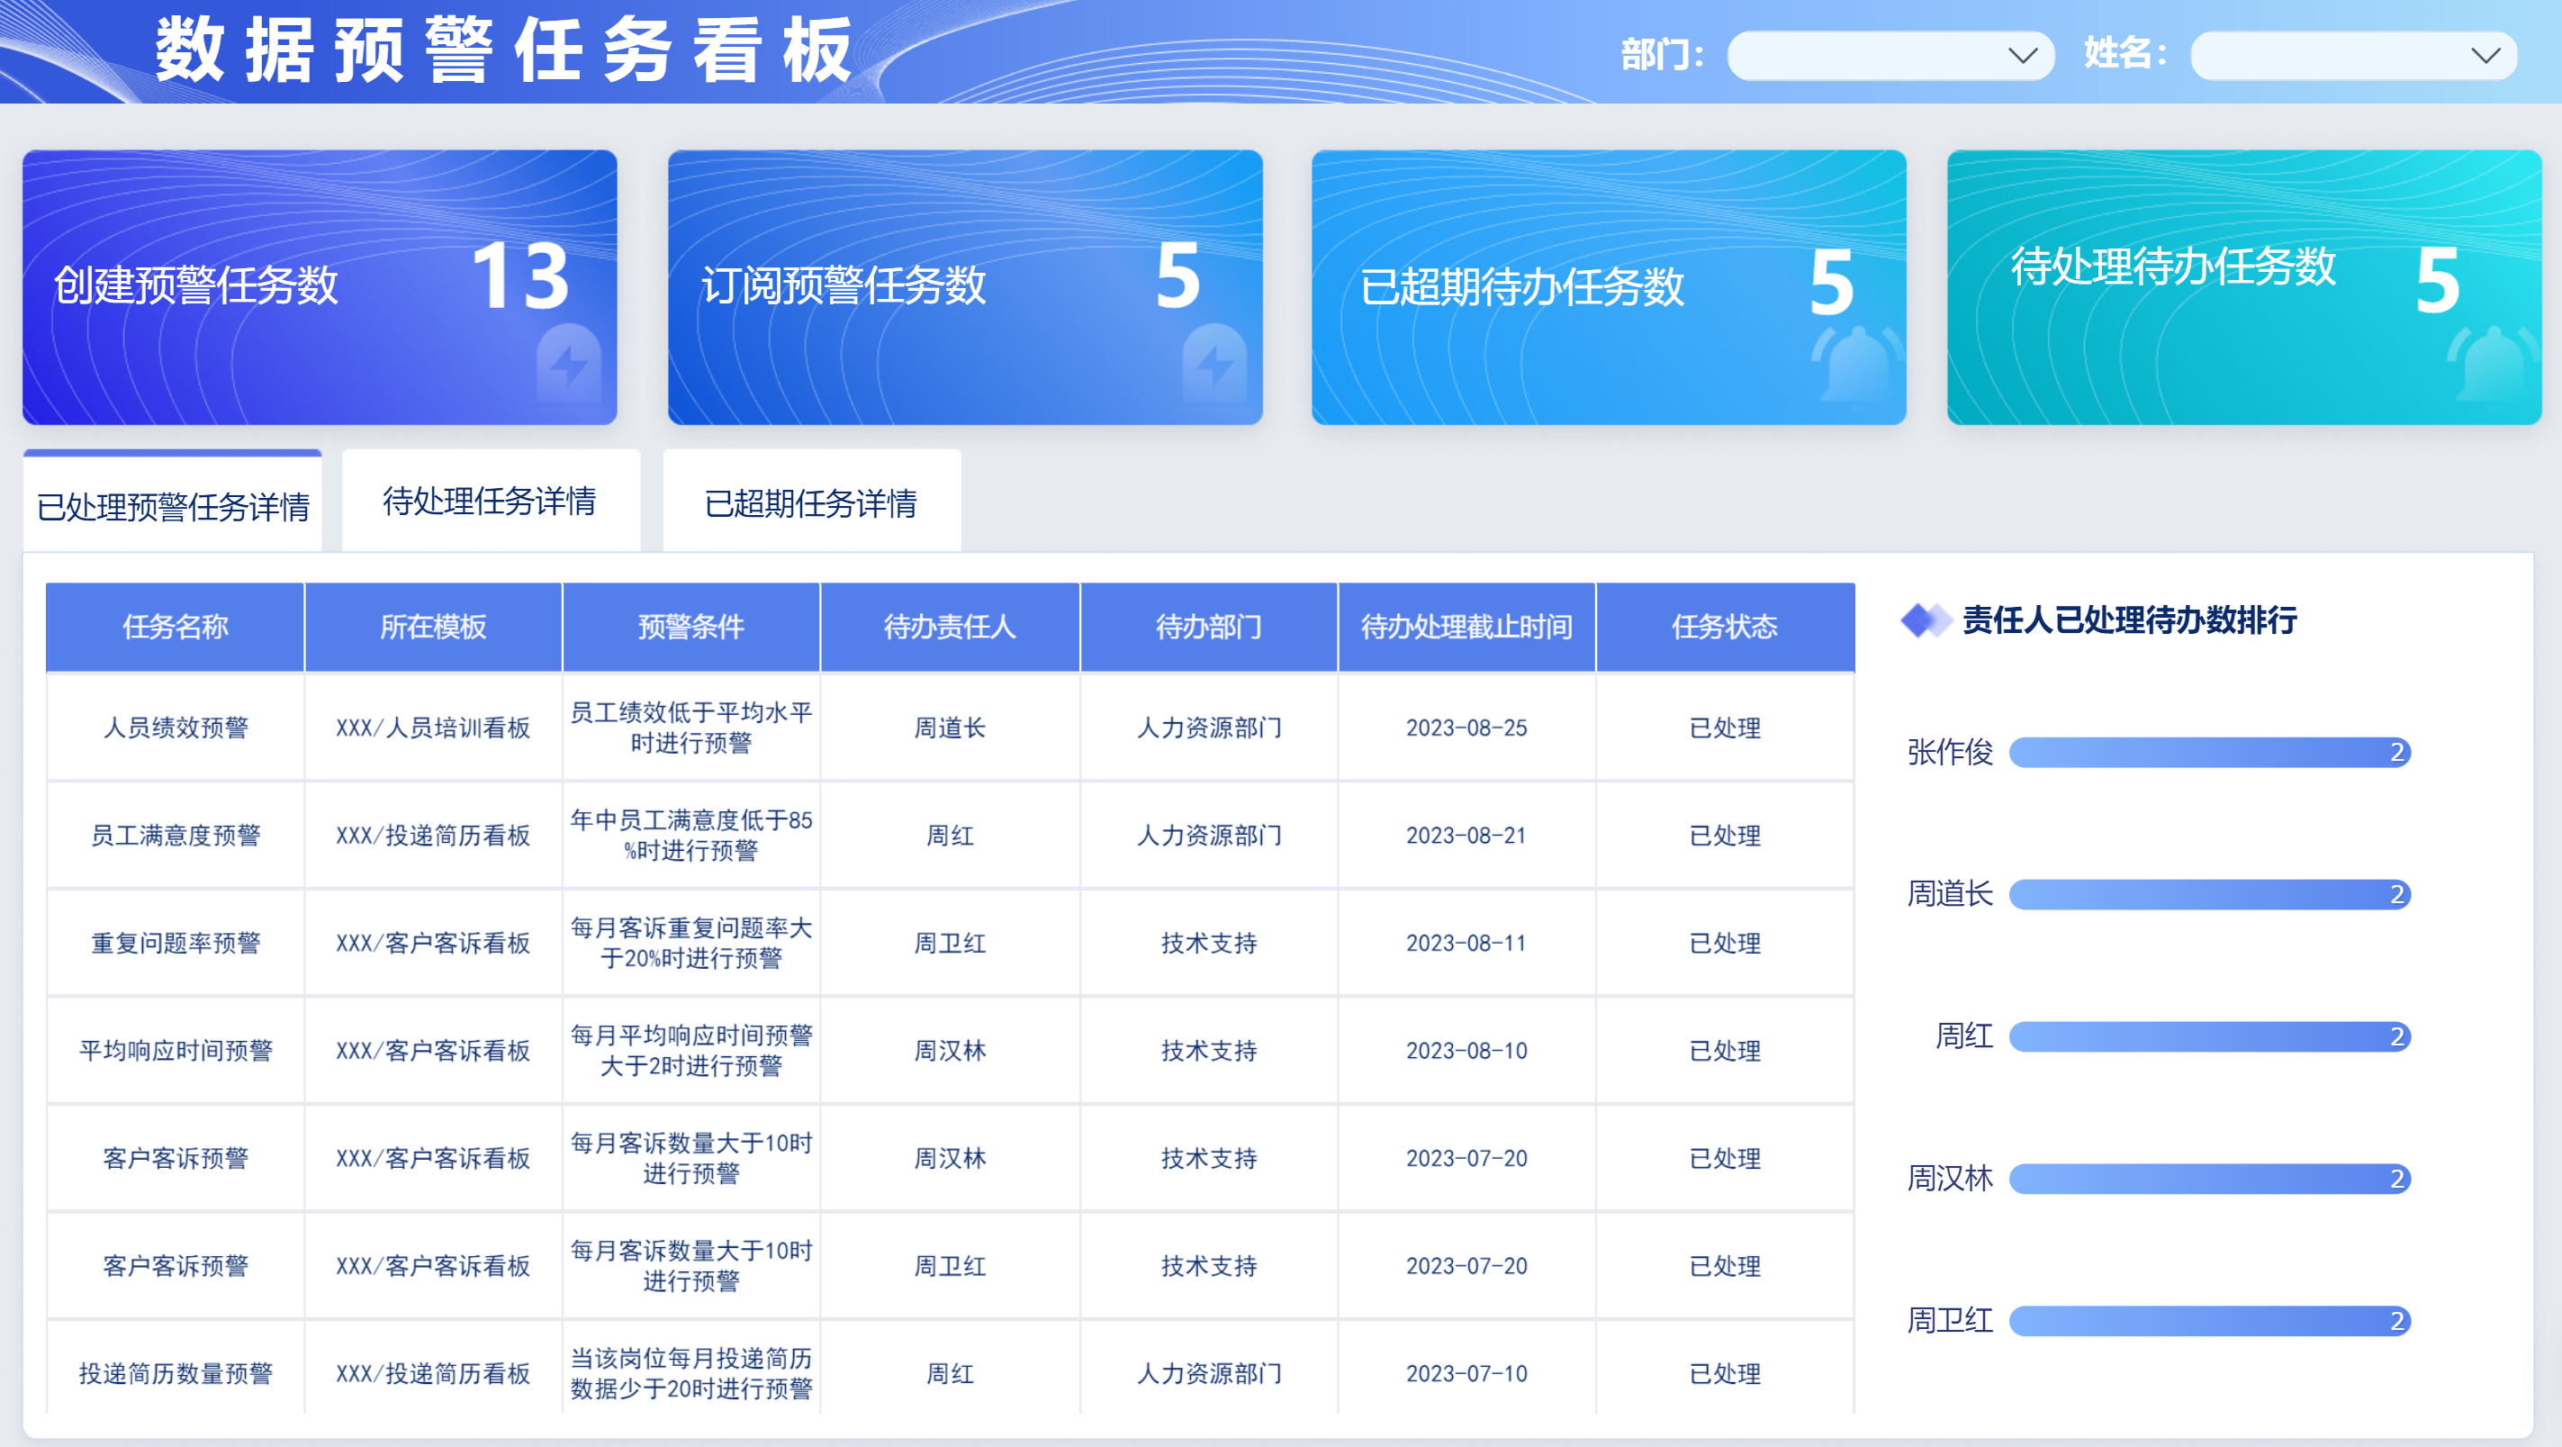Click the 创建预警任务数 value 13
This screenshot has width=2562, height=1447.
coord(520,277)
